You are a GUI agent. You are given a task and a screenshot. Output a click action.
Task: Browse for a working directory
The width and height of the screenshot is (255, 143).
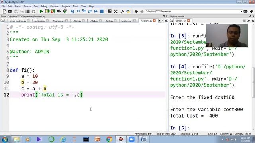[x=245, y=11]
